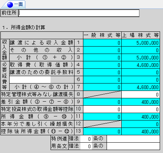Click row 4 上場株式等 取得費 4,600,000
Viewport: 163px width, 153px height.
point(141,65)
